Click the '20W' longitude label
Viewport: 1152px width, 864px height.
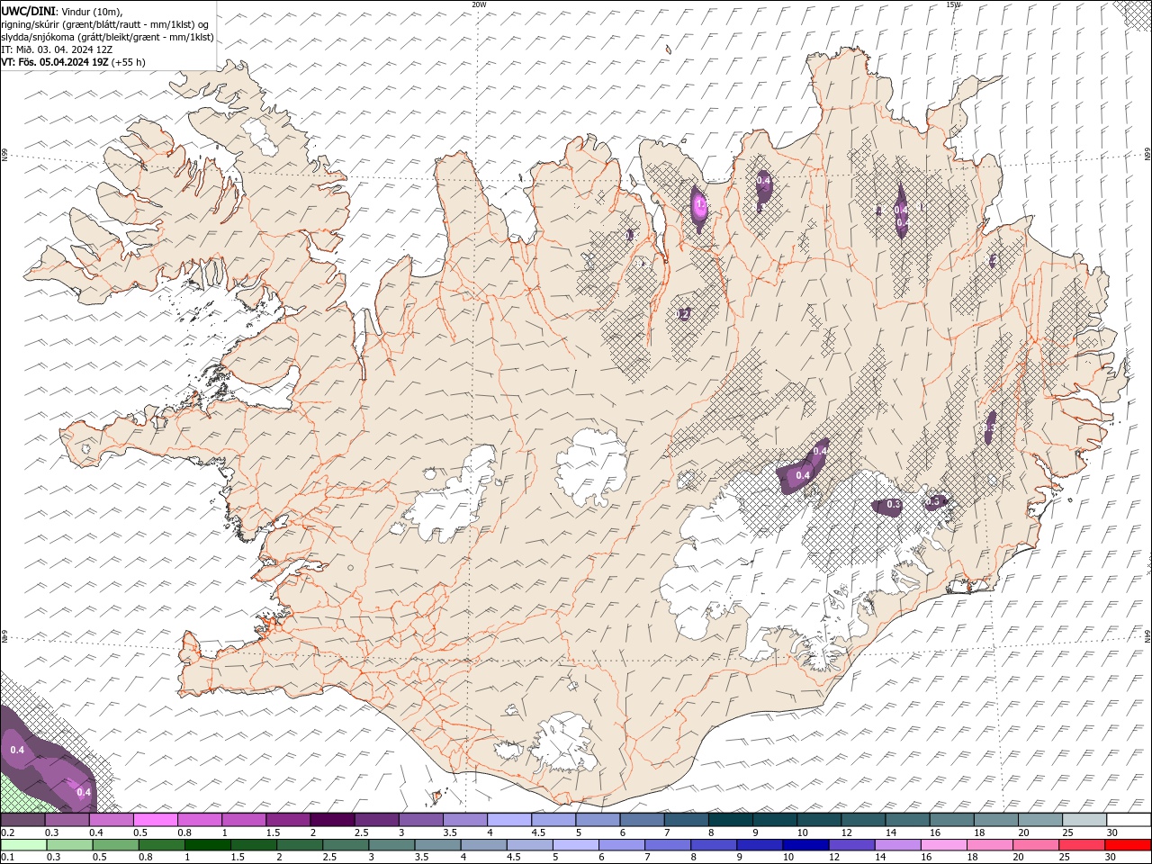tap(479, 4)
